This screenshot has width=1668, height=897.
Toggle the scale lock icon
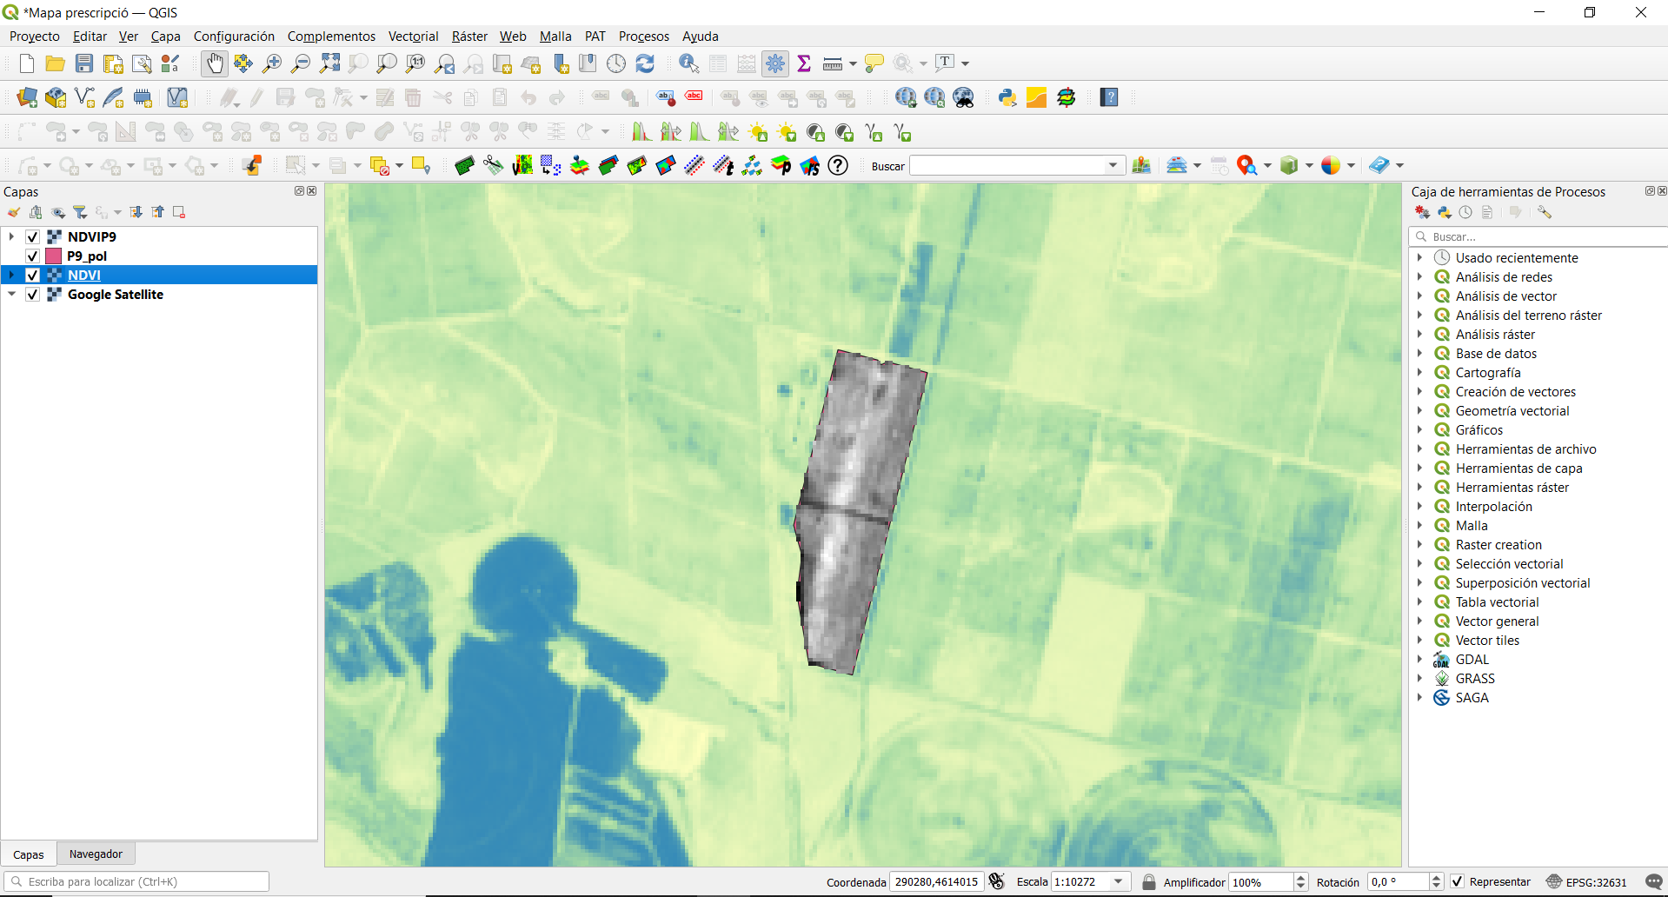[x=1148, y=882]
